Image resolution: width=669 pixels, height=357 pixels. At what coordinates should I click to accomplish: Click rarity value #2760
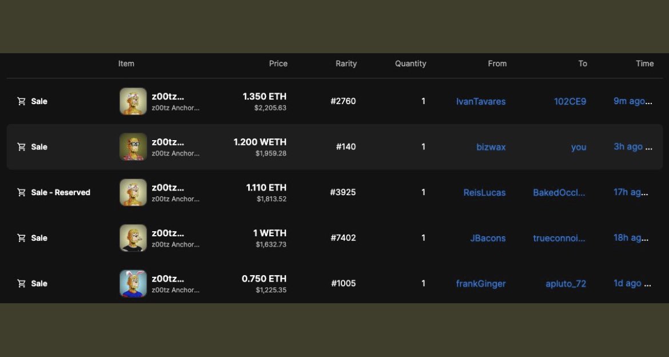343,101
